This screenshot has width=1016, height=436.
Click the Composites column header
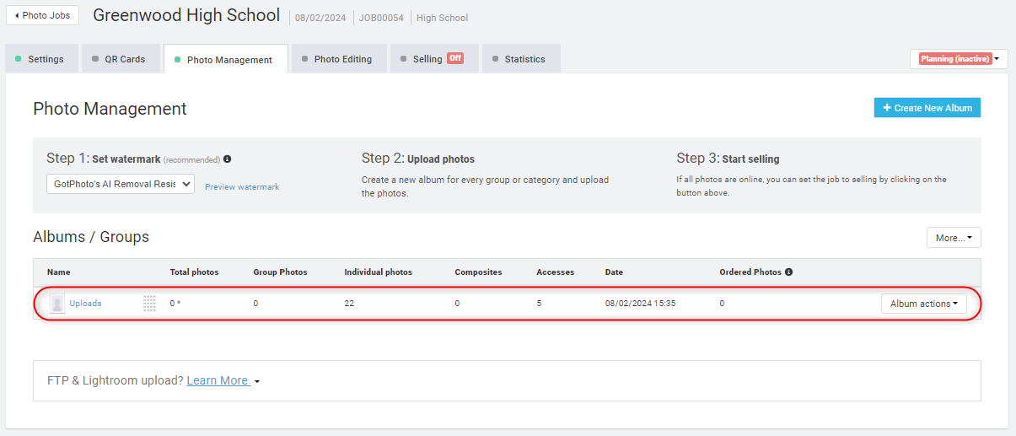(478, 272)
